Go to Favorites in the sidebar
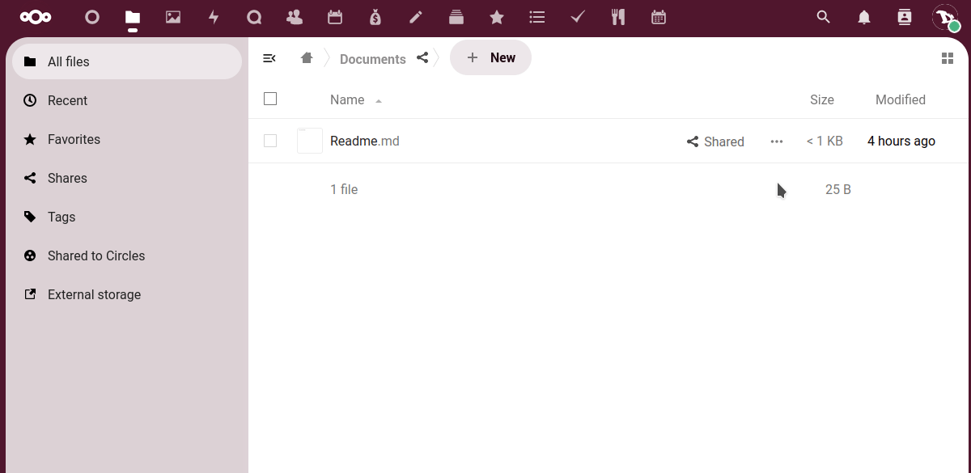Screen dimensions: 971x473 pyautogui.click(x=74, y=139)
